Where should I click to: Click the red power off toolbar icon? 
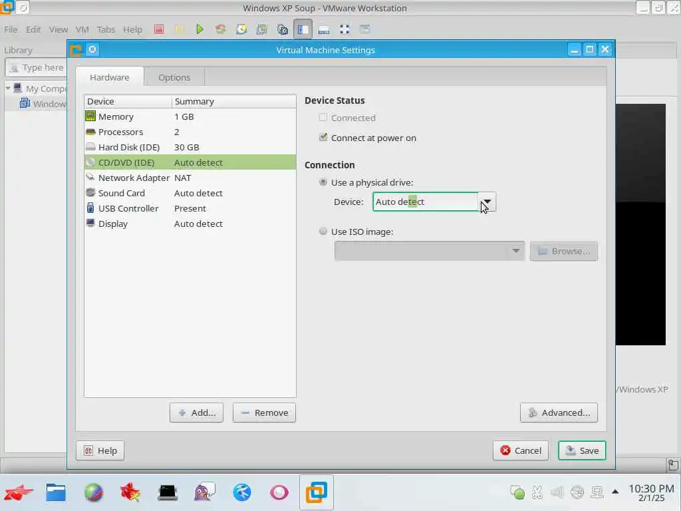[159, 29]
